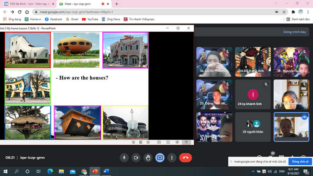
Task: Select the upside-down house picture
Action: click(x=77, y=123)
